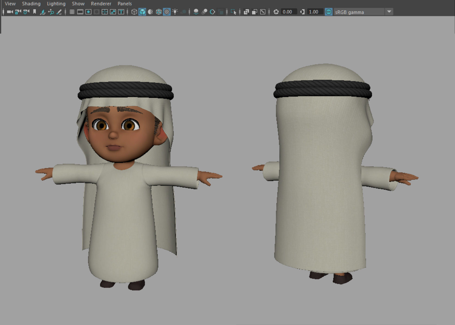Image resolution: width=455 pixels, height=325 pixels.
Task: Click the Select Camera icon
Action: pyautogui.click(x=10, y=12)
